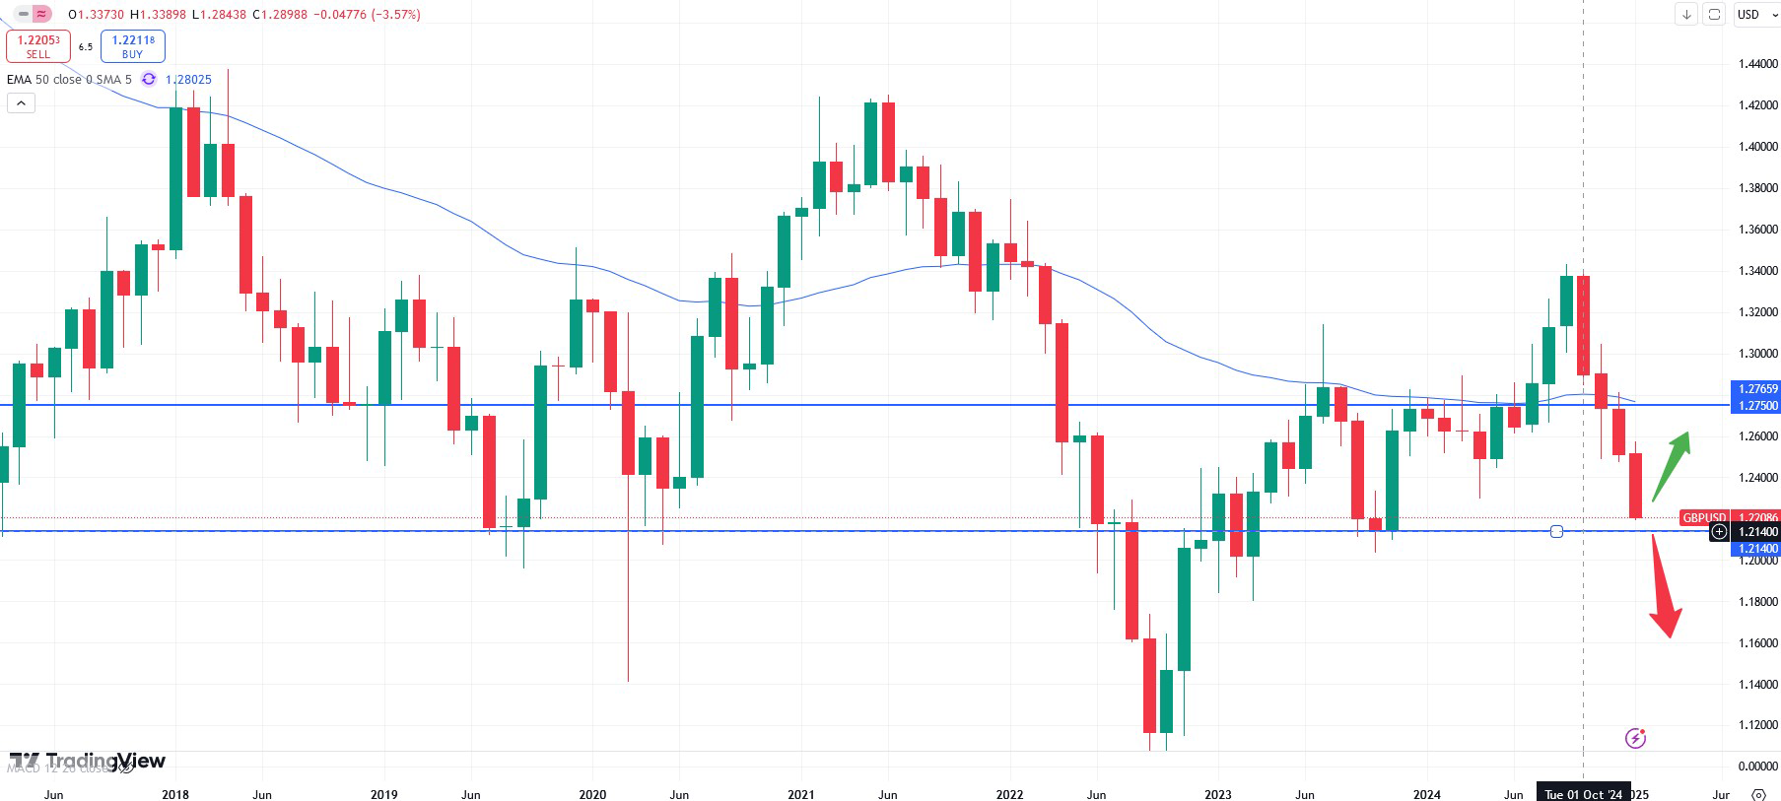
Task: Click the EMA 50 close indicator label
Action: (44, 79)
